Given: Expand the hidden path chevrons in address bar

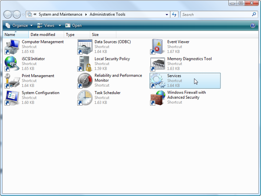Looking at the screenshot, I should point(35,14).
